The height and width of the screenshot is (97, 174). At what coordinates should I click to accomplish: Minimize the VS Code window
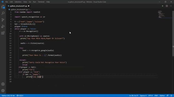click(x=160, y=2)
